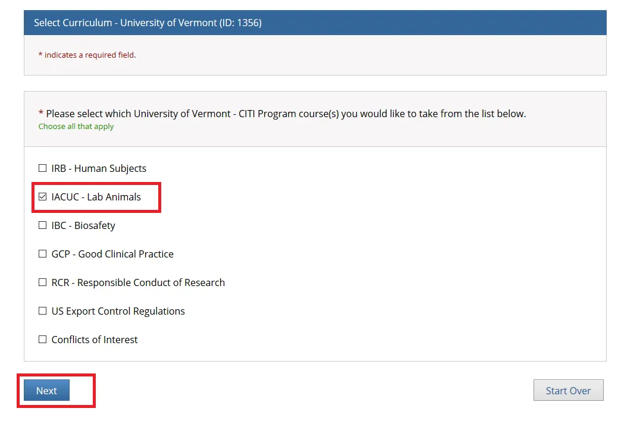
Task: Tick the GCP - Good Clinical Practice box
Action: (42, 254)
